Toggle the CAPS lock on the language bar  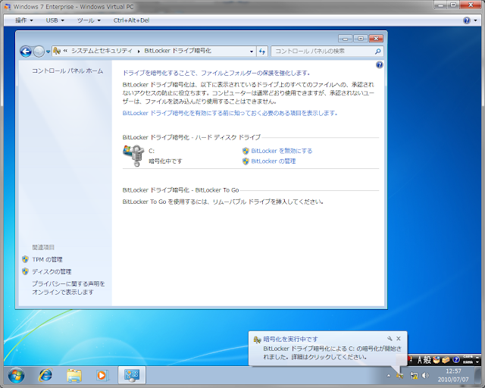(468, 357)
